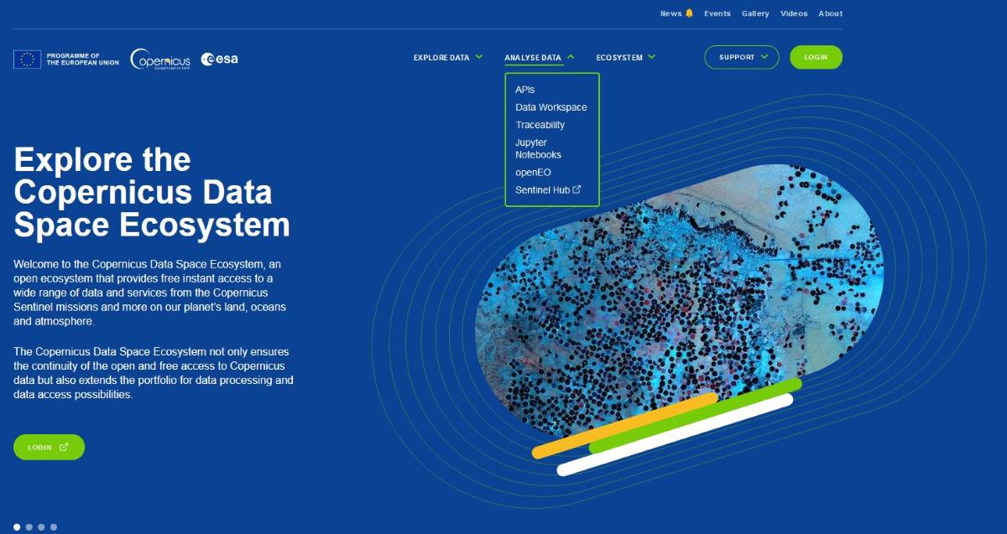Select APIs from the ANALYSE DATA menu
Viewport: 1007px width, 534px height.
click(525, 89)
